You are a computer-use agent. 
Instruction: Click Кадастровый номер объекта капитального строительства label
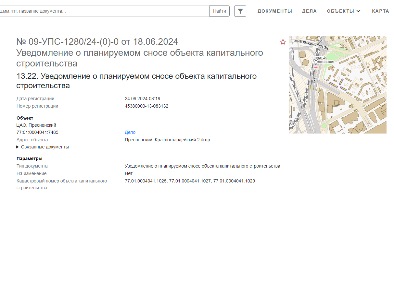[62, 184]
